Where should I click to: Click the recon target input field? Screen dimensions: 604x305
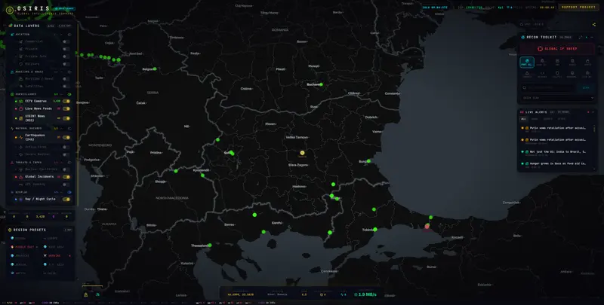pos(548,87)
